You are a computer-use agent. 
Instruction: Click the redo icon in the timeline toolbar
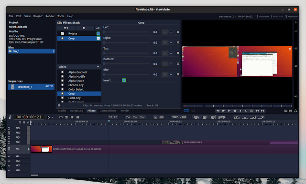click(x=116, y=117)
